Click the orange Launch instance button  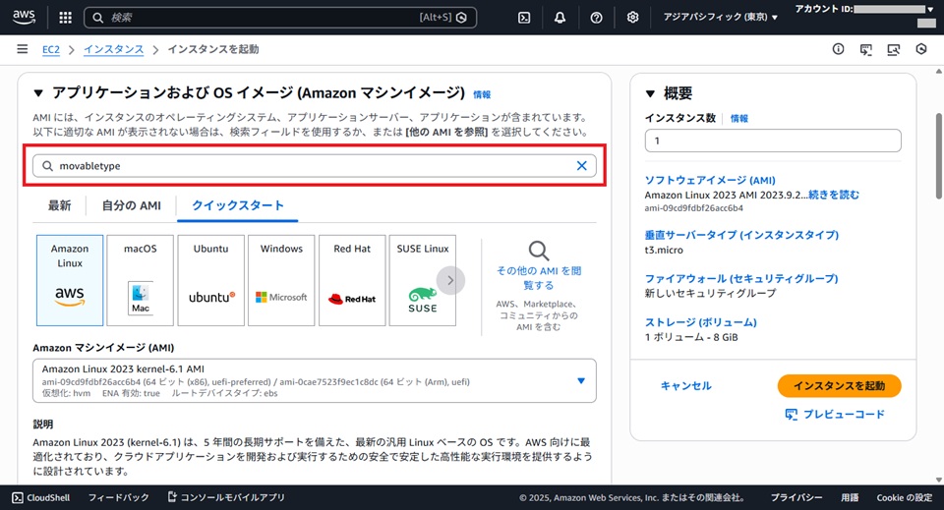pyautogui.click(x=839, y=386)
